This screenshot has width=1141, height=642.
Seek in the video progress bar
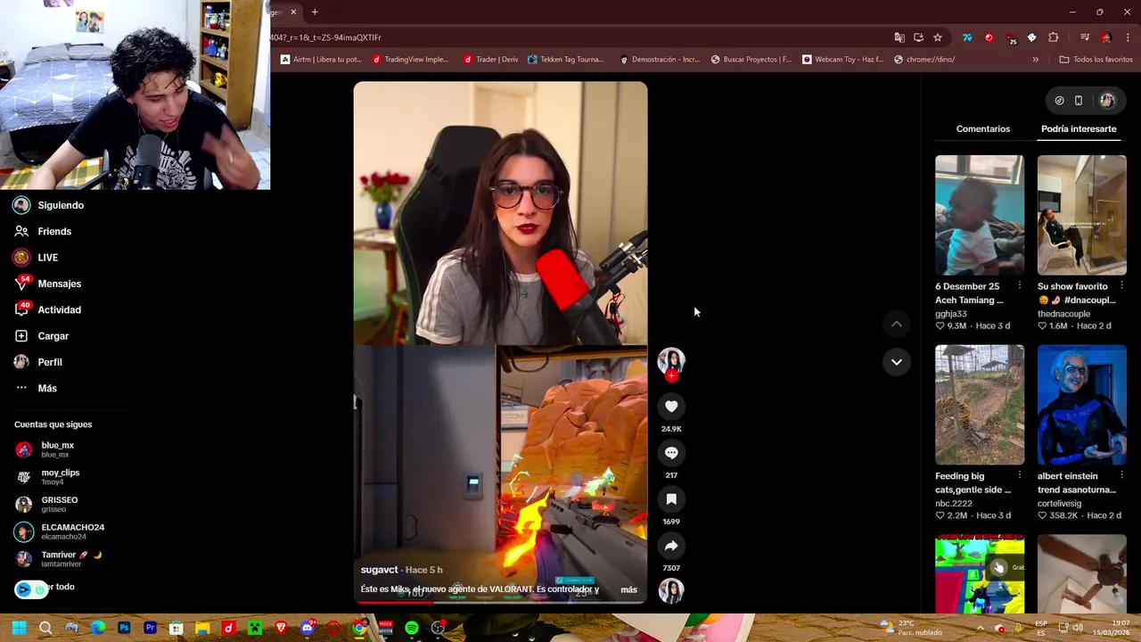pos(500,602)
